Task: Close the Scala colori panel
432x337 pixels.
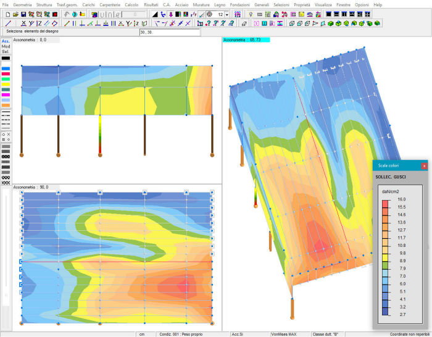Action: point(424,165)
